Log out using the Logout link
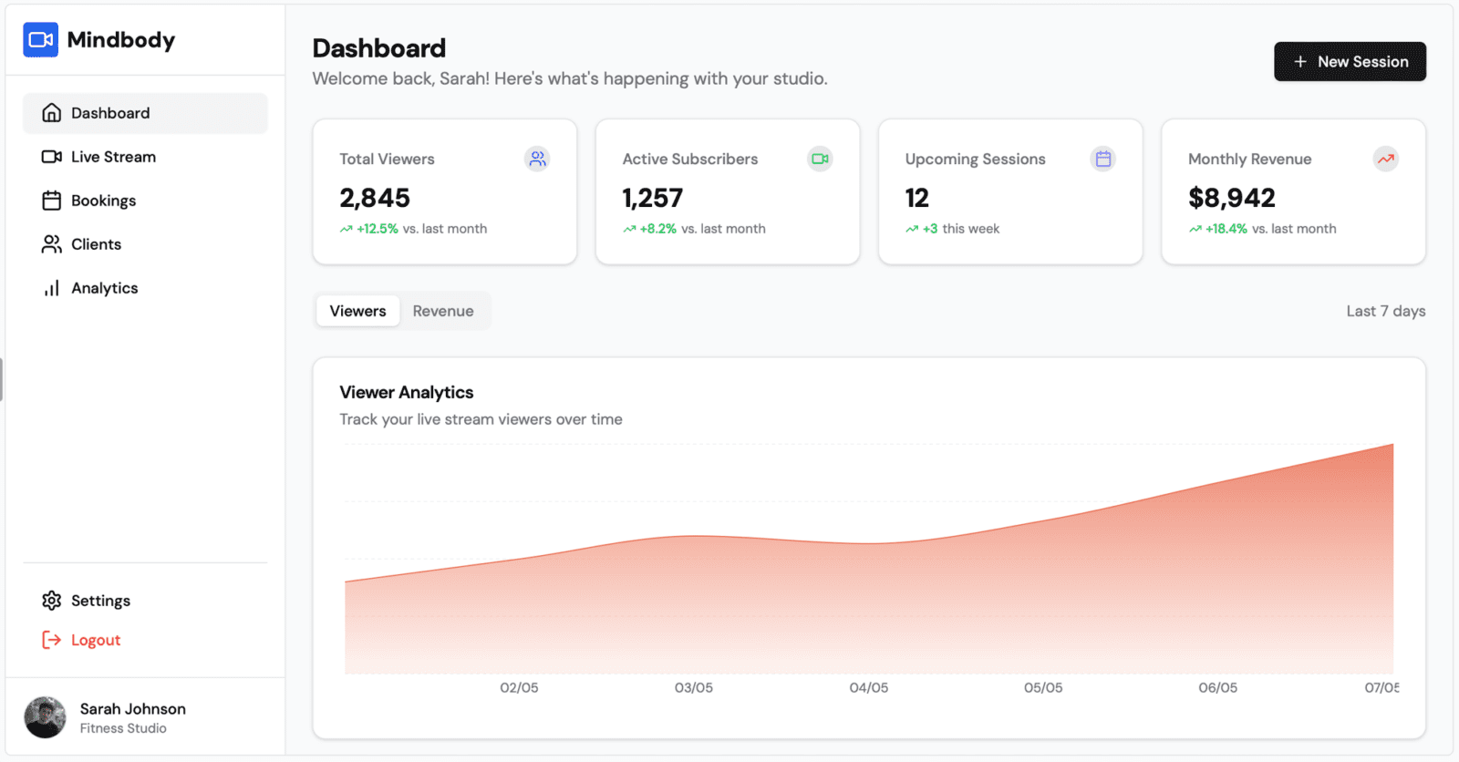 95,640
